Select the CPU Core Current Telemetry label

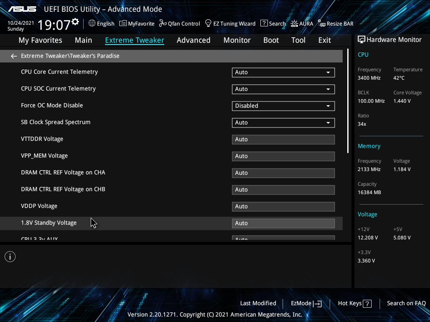pos(60,72)
